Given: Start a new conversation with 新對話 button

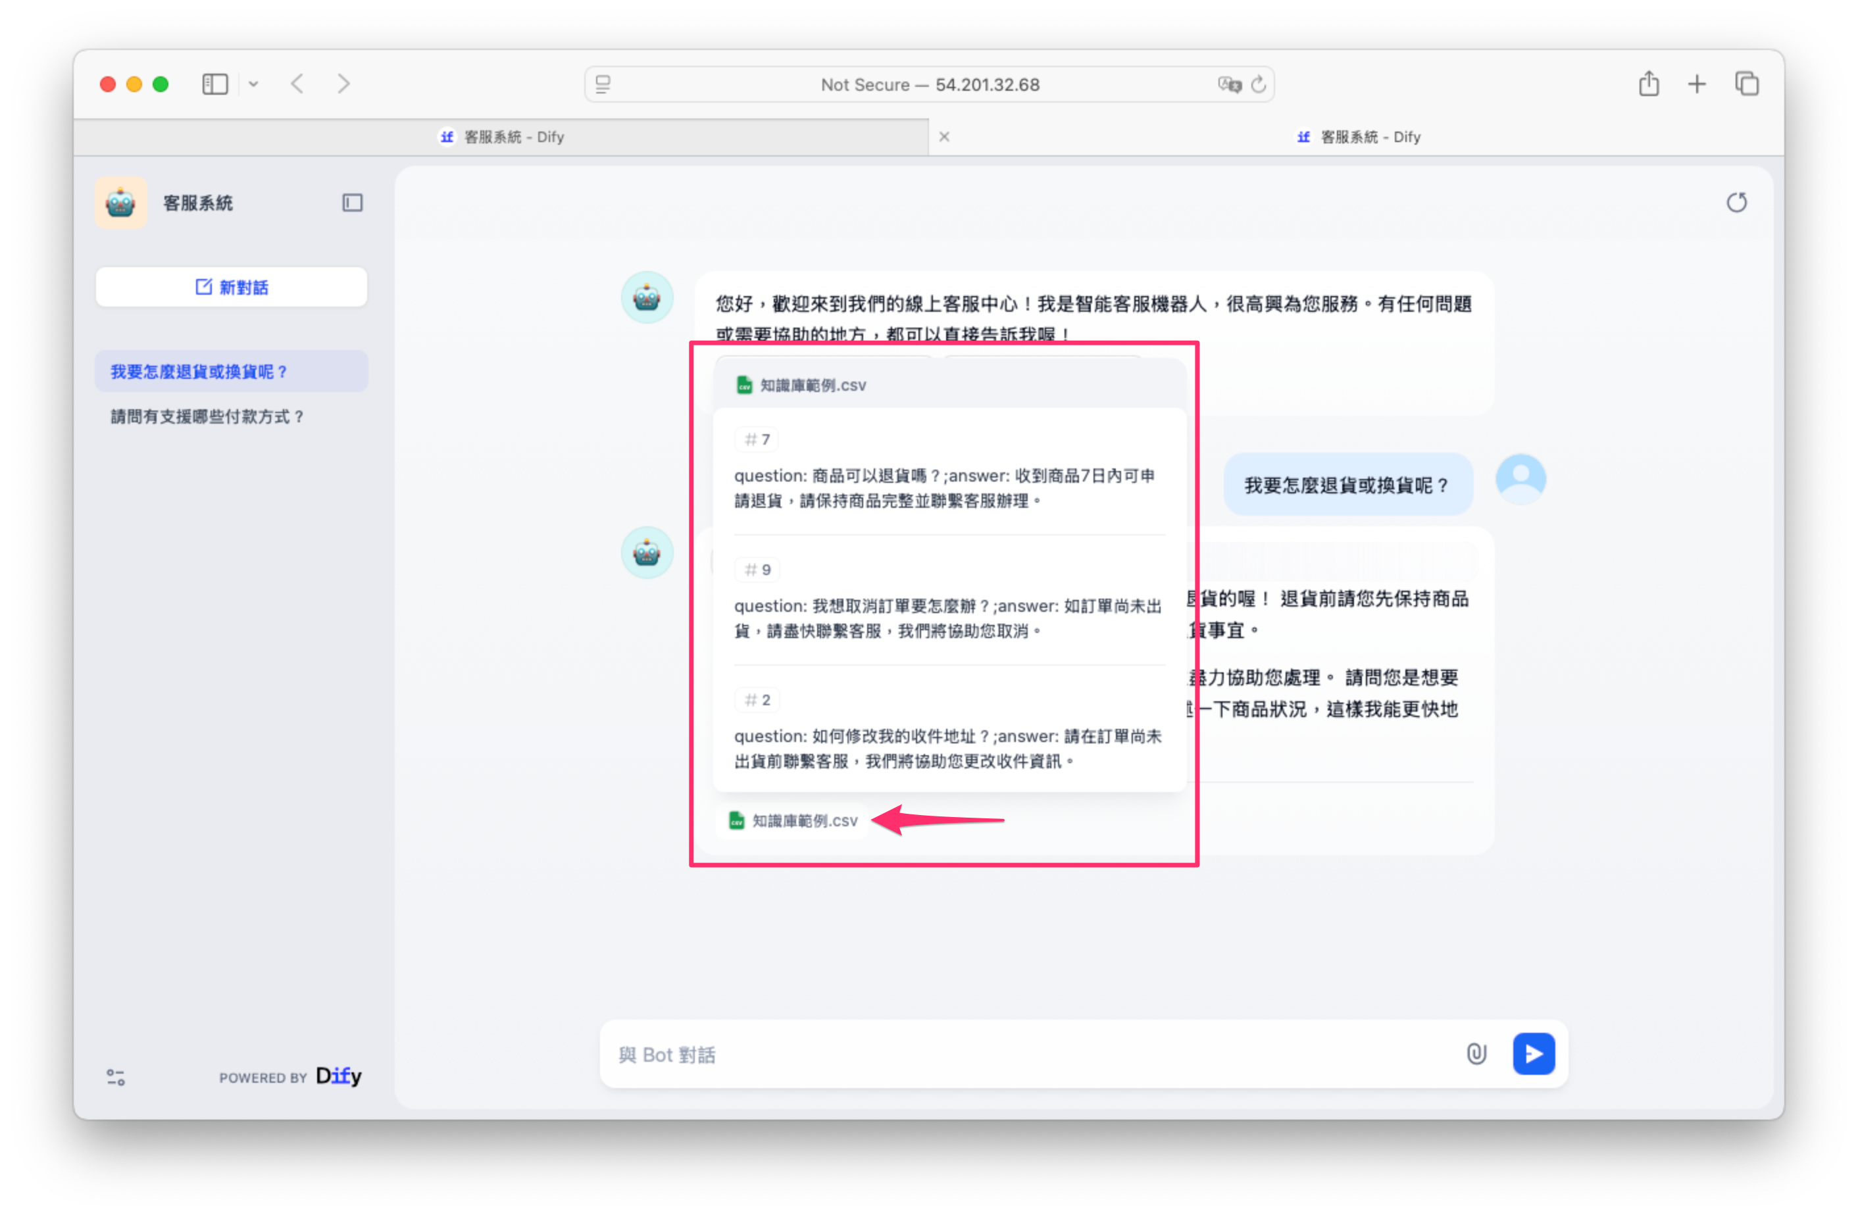Looking at the screenshot, I should [231, 287].
